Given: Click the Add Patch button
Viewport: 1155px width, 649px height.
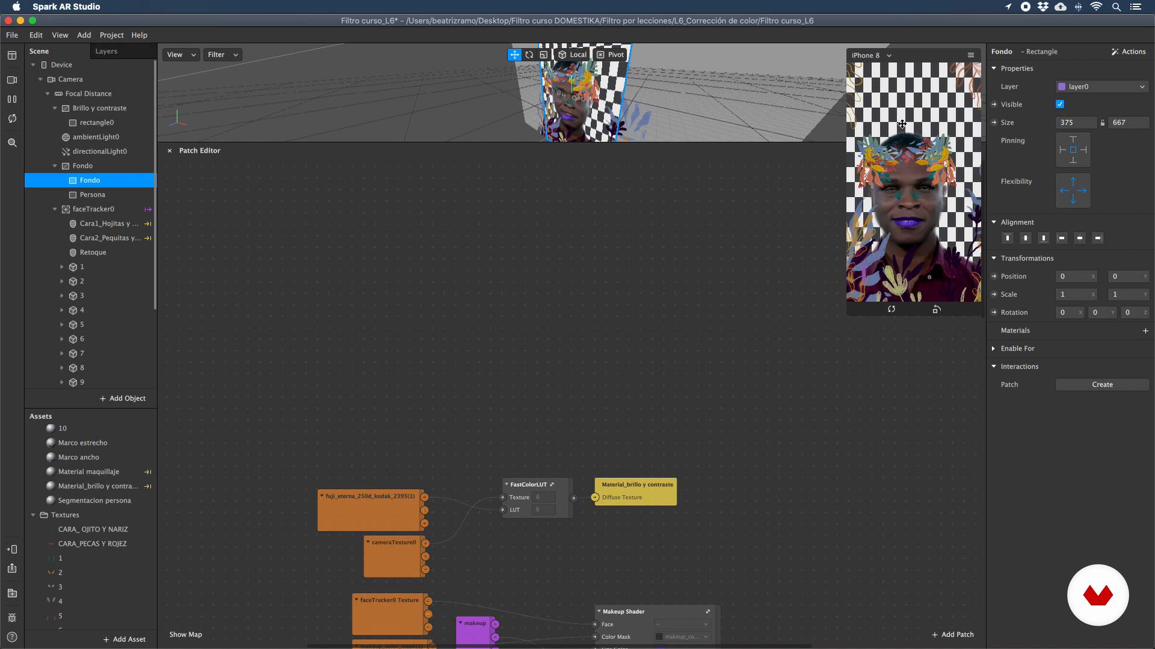Looking at the screenshot, I should (952, 635).
